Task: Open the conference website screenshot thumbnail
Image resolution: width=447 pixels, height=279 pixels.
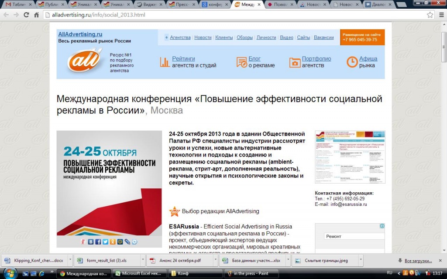Action: [350, 157]
